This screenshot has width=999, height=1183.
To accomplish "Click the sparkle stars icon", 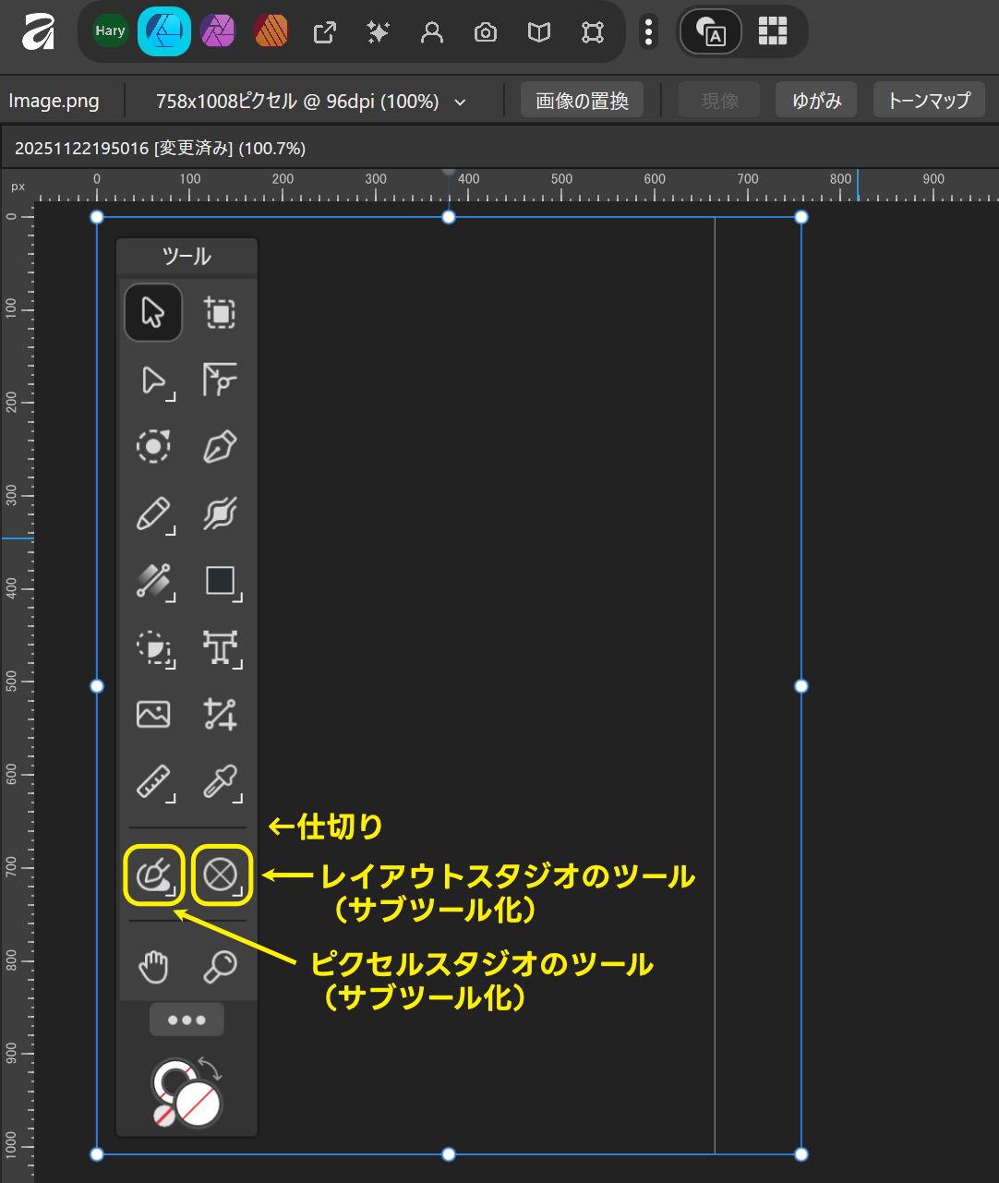I will pos(378,32).
